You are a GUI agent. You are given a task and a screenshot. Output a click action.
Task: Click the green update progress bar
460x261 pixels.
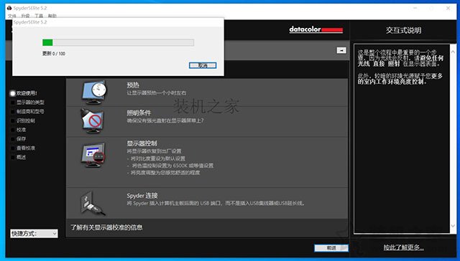[x=118, y=42]
